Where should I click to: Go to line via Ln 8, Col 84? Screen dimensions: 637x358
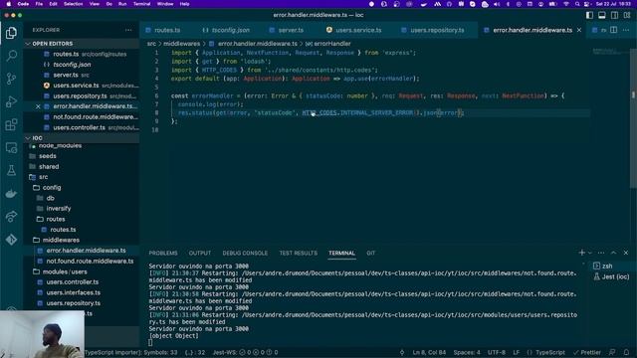pos(429,352)
